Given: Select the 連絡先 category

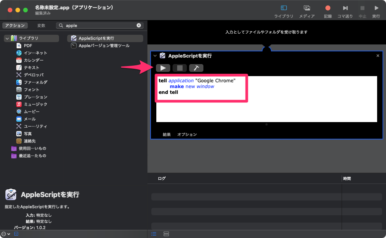Looking at the screenshot, I should [x=26, y=141].
